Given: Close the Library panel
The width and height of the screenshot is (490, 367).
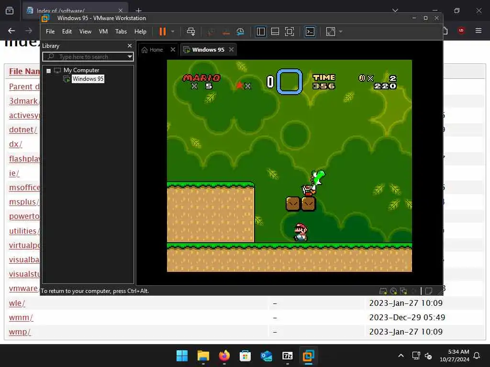Looking at the screenshot, I should (130, 45).
